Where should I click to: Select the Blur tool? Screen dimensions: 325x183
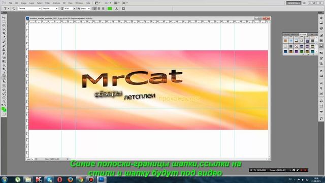point(4,66)
